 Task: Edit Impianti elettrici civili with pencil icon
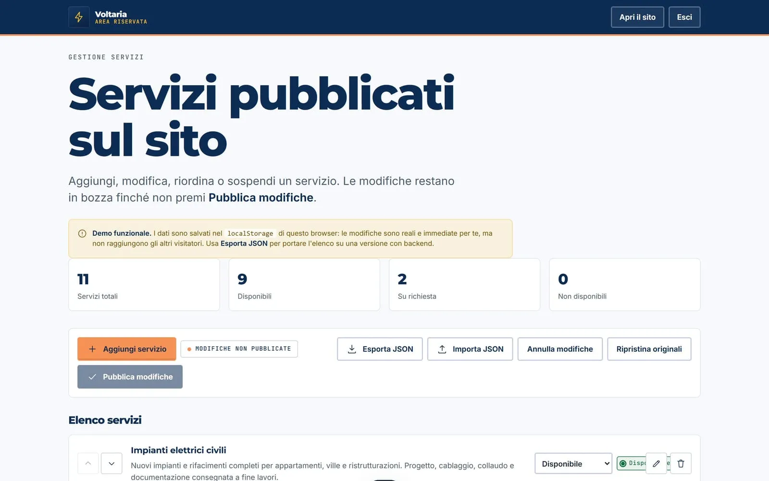pos(657,463)
